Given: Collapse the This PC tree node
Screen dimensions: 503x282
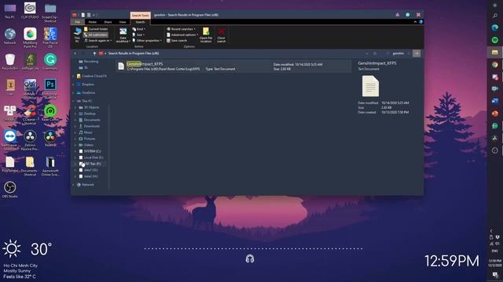Looking at the screenshot, I should click(x=73, y=101).
